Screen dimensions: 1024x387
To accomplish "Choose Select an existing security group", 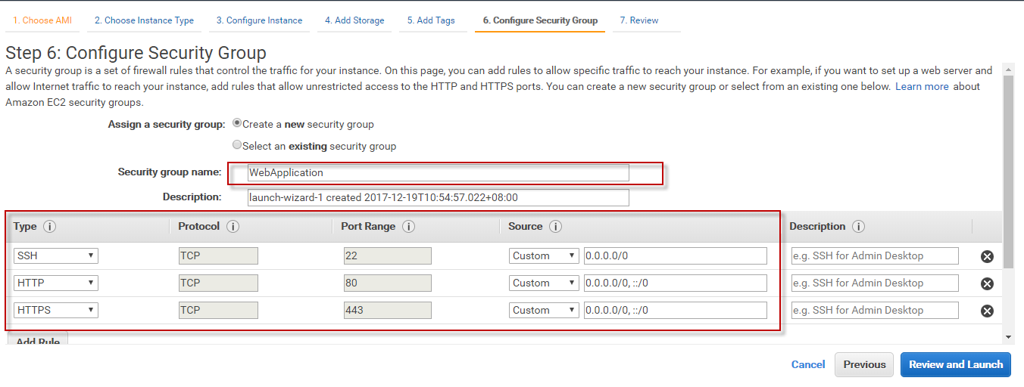I will [238, 145].
